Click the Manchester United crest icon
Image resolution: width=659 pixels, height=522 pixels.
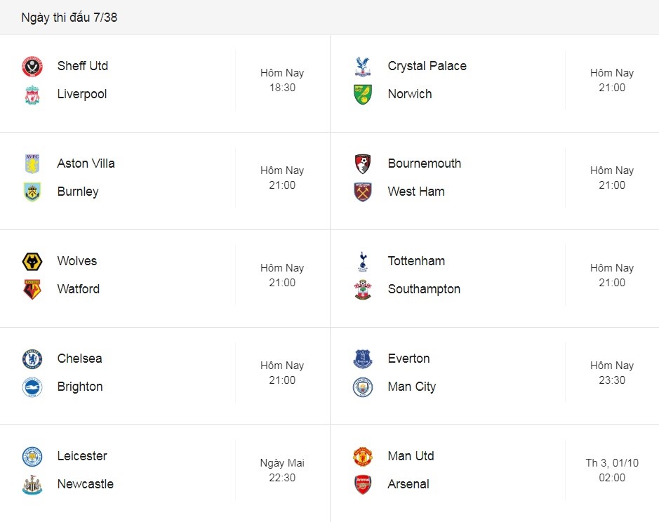click(x=363, y=457)
